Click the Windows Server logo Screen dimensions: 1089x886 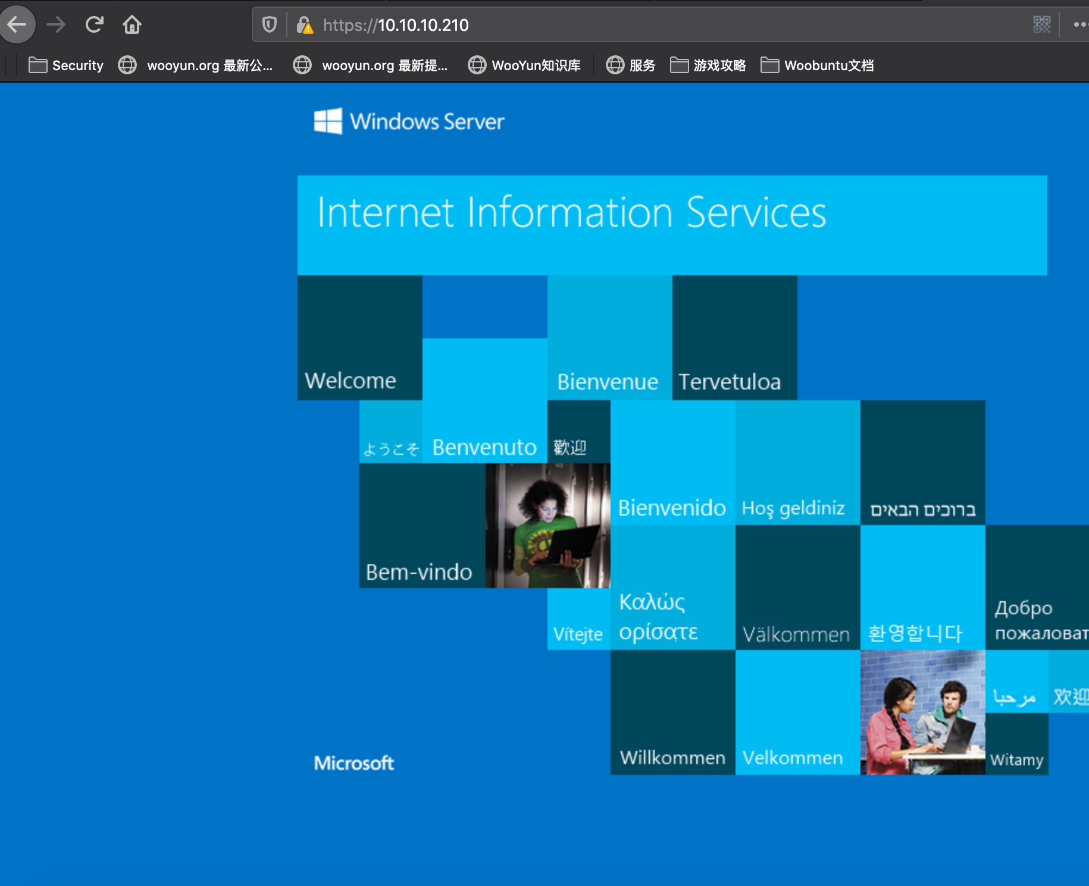(x=409, y=121)
